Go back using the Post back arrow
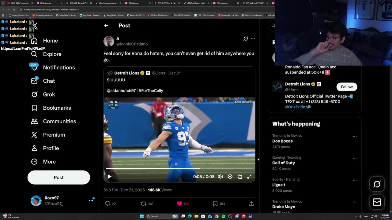 (106, 26)
